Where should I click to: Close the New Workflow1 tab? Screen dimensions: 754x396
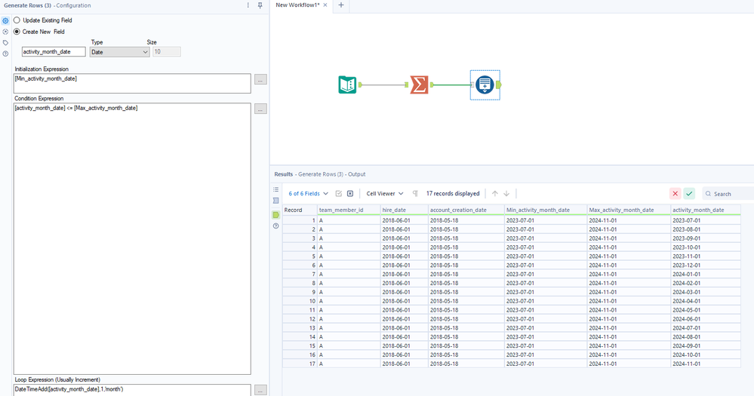tap(325, 5)
